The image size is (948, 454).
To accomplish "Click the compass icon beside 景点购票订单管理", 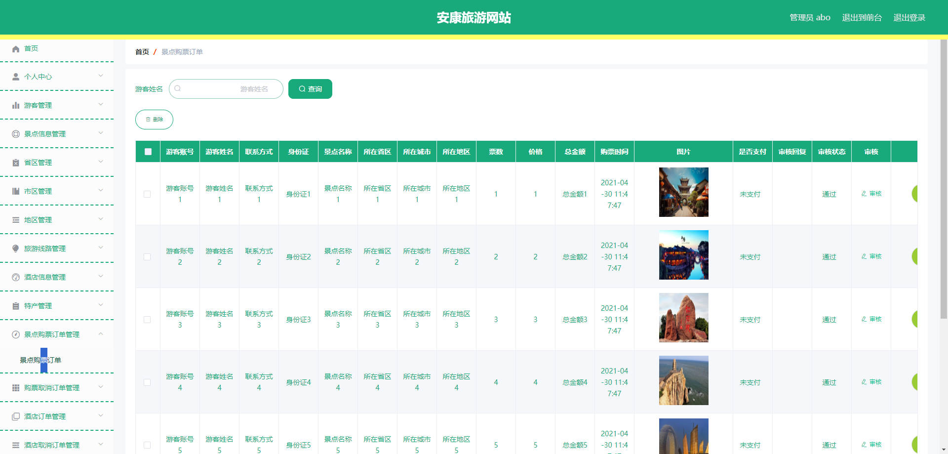I will coord(16,334).
